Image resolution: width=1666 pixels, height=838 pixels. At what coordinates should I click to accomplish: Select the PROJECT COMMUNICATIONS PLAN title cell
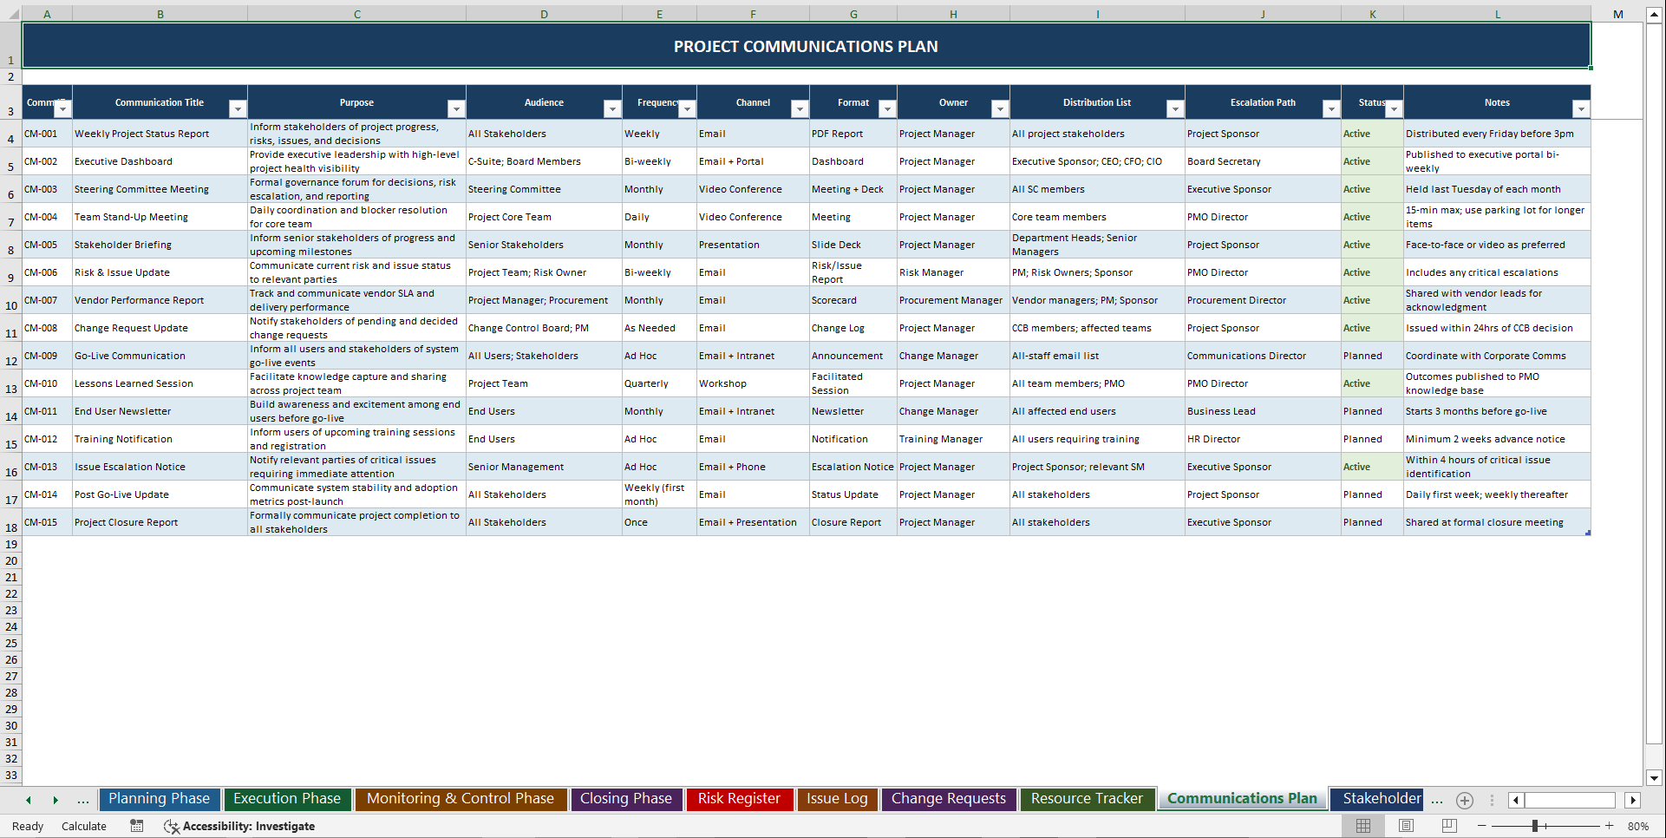tap(806, 45)
